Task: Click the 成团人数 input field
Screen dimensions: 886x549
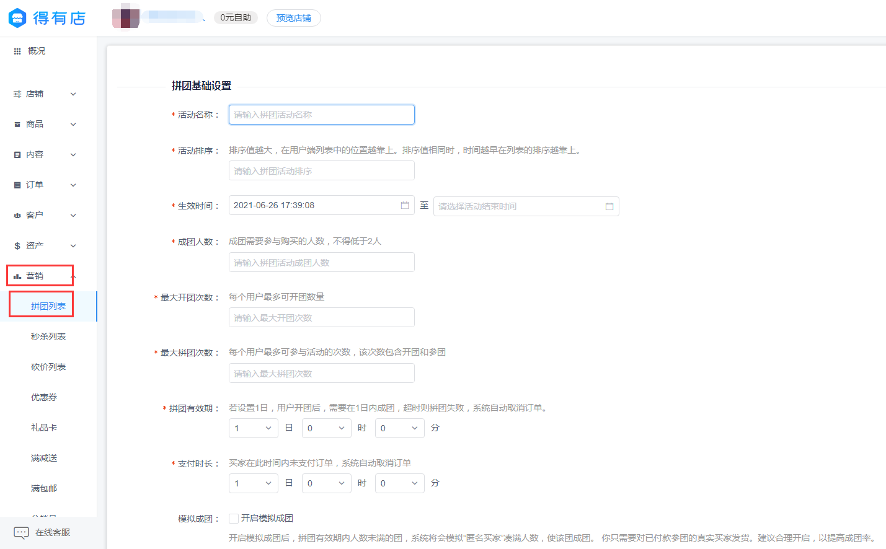Action: pyautogui.click(x=321, y=263)
